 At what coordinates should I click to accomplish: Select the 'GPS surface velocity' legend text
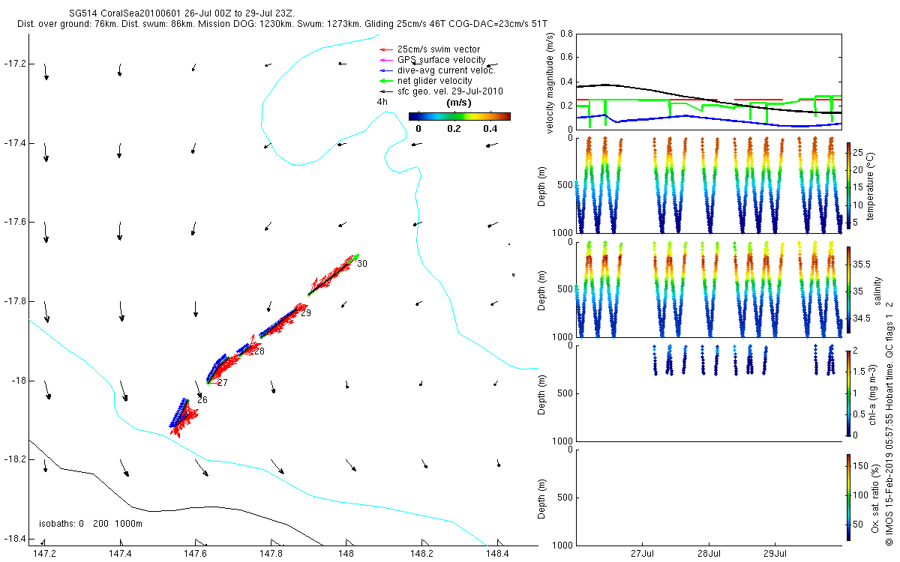click(x=441, y=60)
